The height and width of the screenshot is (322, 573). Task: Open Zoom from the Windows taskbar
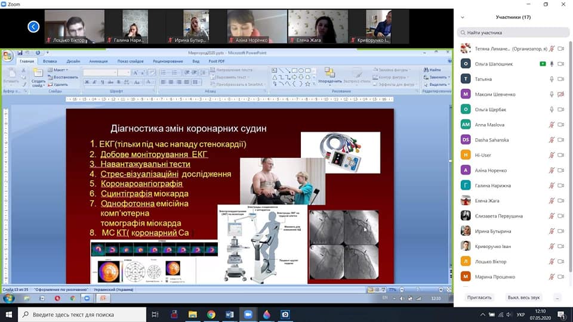click(248, 314)
